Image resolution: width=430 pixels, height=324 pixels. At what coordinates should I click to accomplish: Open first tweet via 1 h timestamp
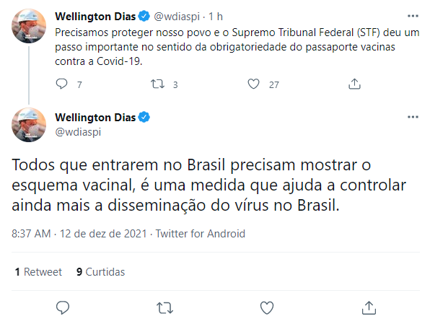click(216, 17)
